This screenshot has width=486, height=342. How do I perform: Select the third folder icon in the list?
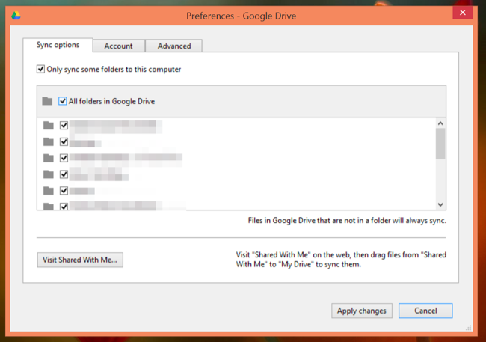(x=49, y=159)
